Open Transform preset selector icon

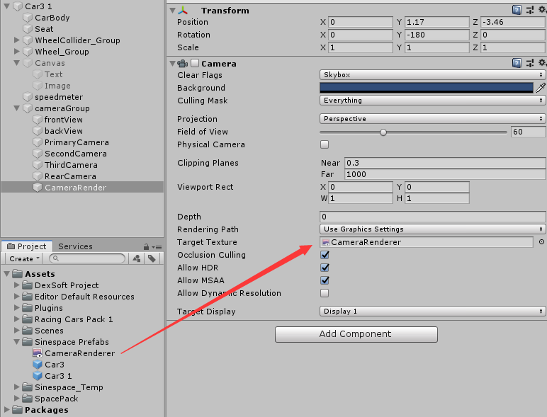coord(530,10)
